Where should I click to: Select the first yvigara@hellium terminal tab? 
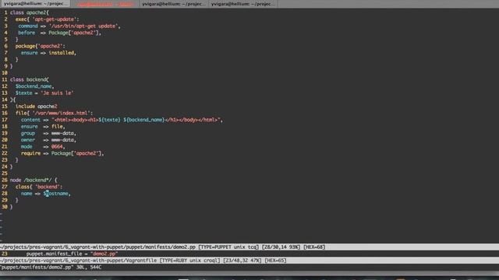pyautogui.click(x=35, y=4)
